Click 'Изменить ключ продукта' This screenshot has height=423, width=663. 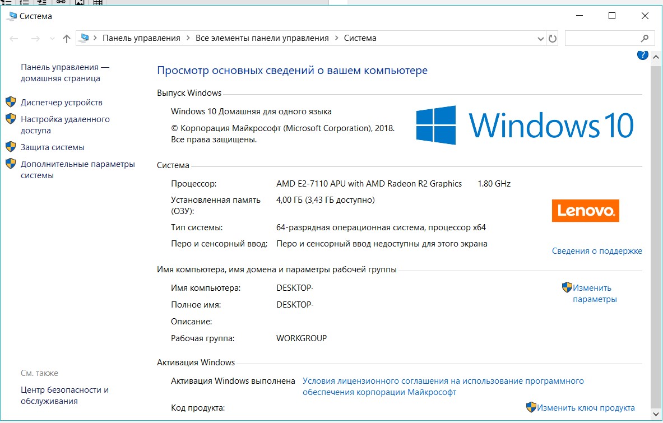click(586, 407)
